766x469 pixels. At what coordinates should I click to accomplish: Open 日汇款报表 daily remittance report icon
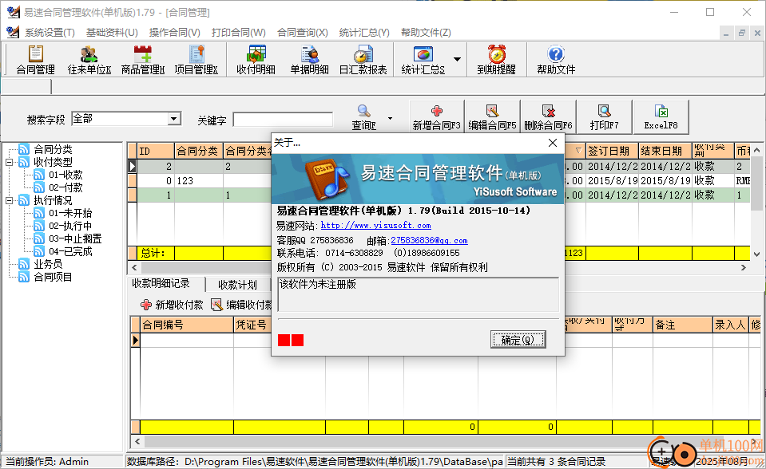(363, 60)
